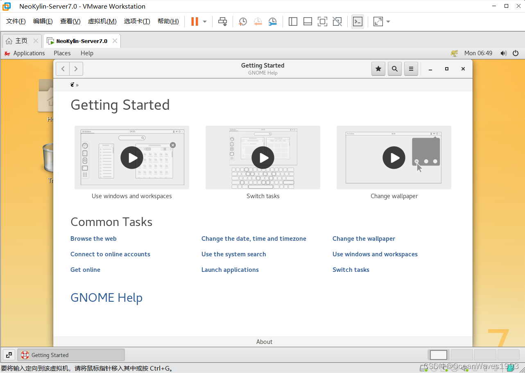
Task: Open the Browse the web link
Action: point(93,239)
